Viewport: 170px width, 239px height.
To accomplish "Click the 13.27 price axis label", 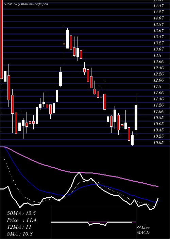I will click(x=158, y=43).
